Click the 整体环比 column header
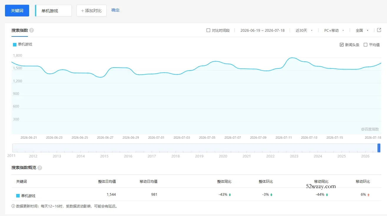This screenshot has width=387, height=216. pyautogui.click(x=266, y=182)
